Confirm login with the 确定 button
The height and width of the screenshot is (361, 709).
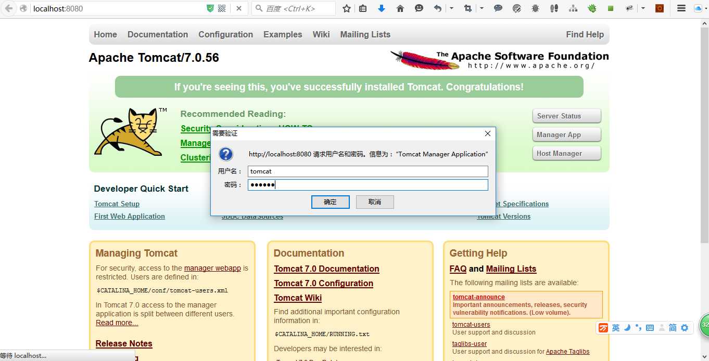click(x=330, y=202)
